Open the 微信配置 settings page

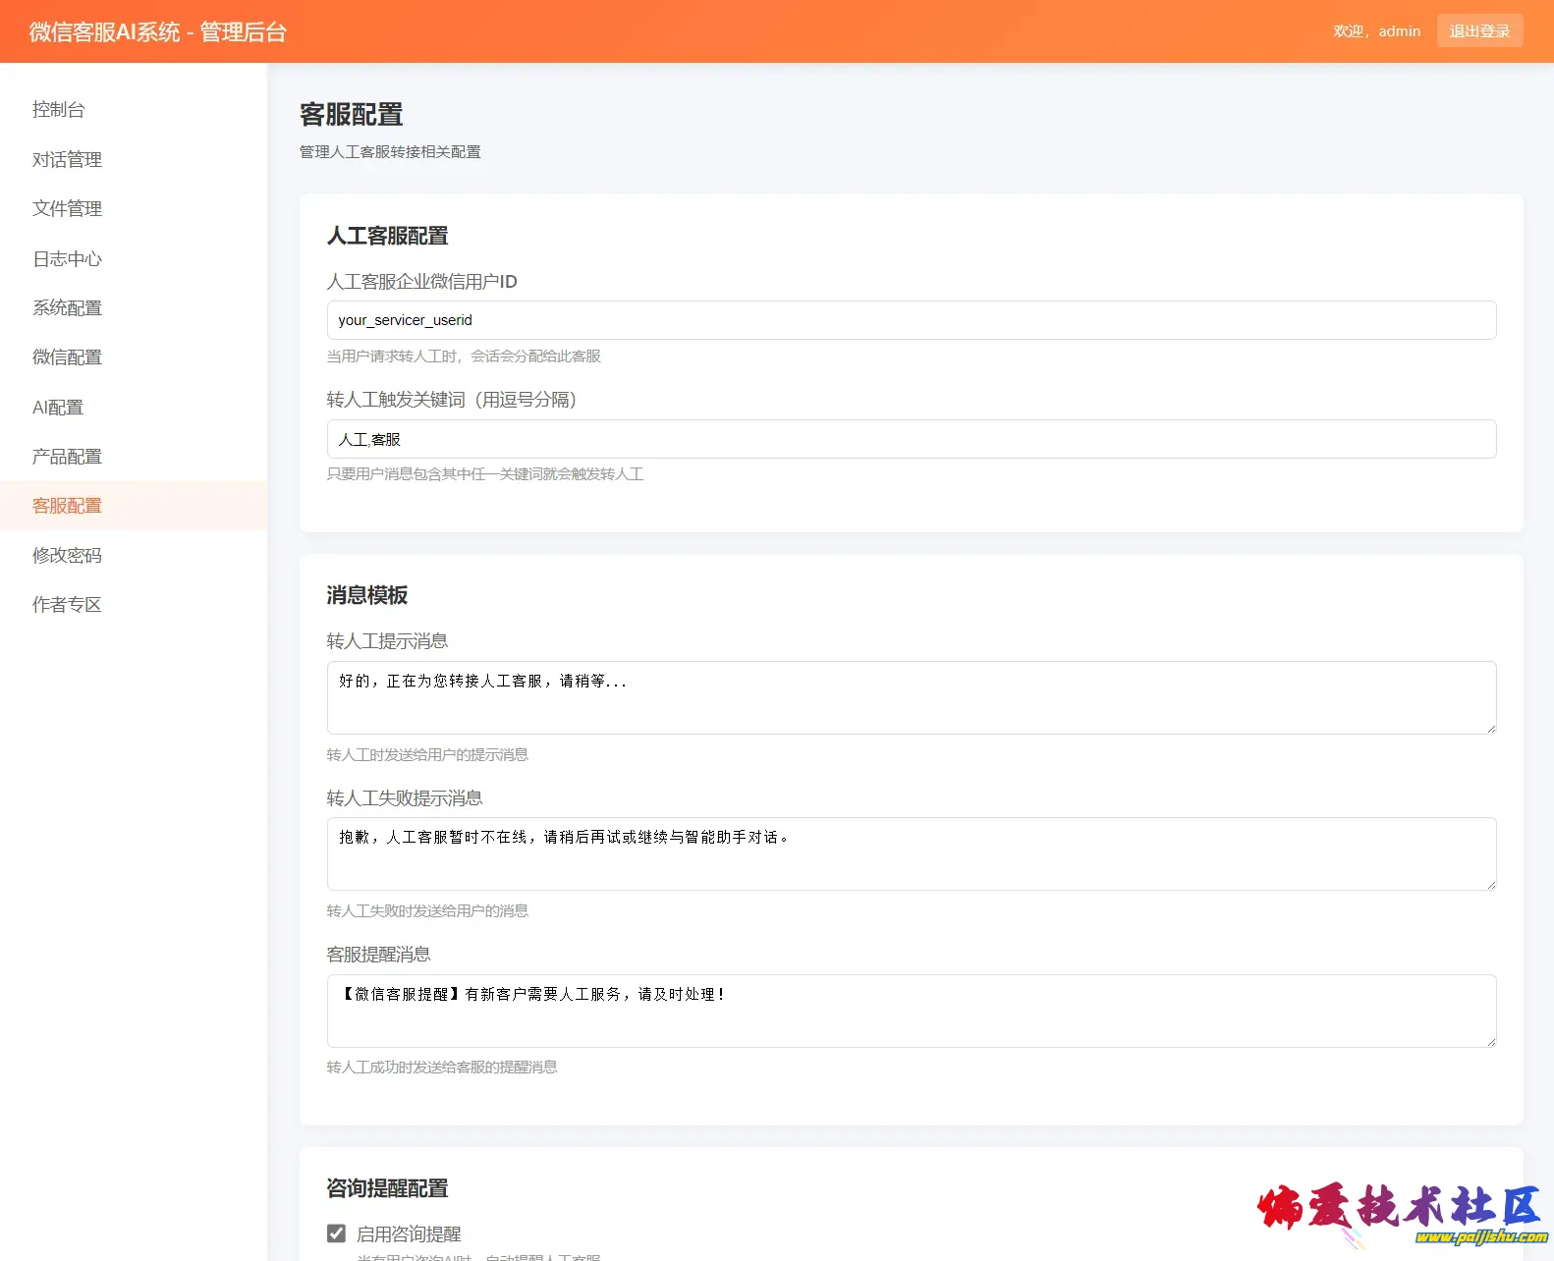(x=67, y=356)
